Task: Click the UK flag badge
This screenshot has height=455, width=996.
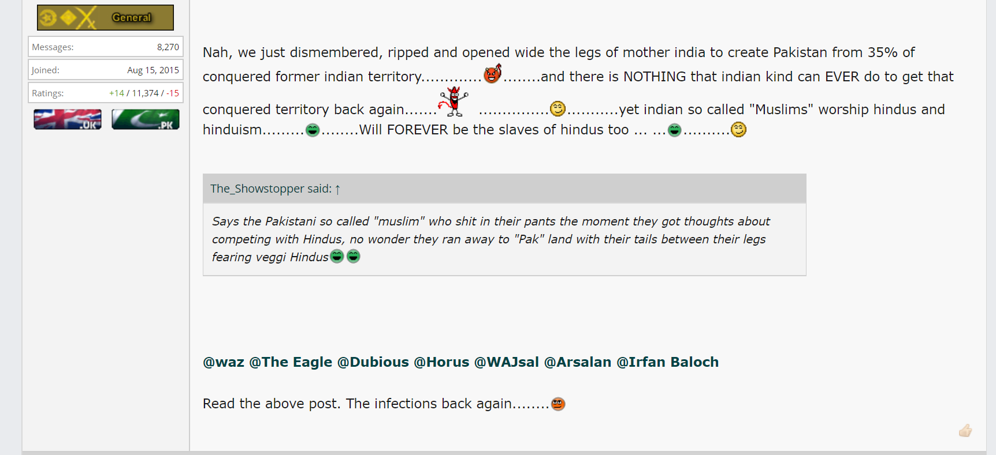Action: 68,119
